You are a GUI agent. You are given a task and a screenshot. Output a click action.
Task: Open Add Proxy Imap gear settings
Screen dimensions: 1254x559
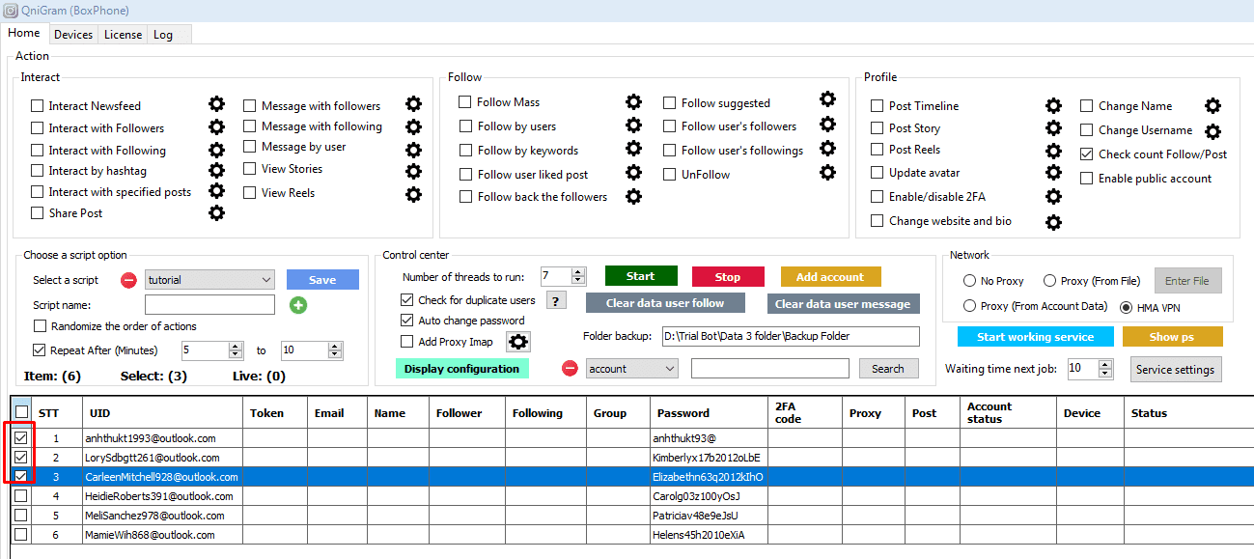coord(518,342)
